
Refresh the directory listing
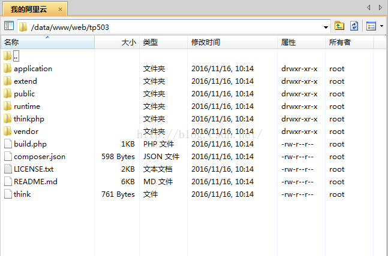coord(354,26)
